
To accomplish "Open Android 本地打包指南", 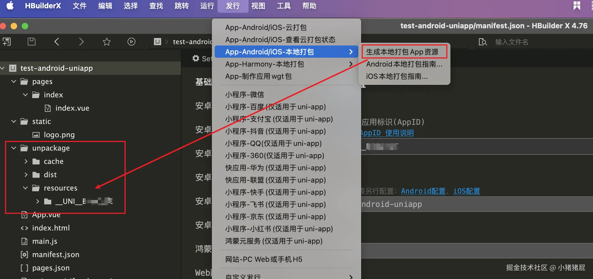I will pos(404,64).
